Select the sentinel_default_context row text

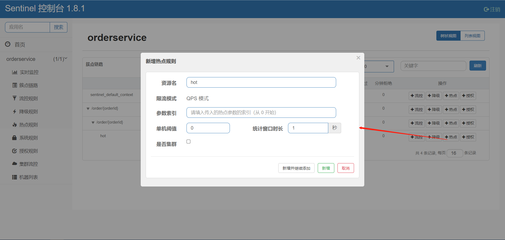(x=112, y=95)
